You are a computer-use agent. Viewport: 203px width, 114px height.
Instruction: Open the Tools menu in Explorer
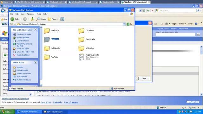tap(39, 14)
